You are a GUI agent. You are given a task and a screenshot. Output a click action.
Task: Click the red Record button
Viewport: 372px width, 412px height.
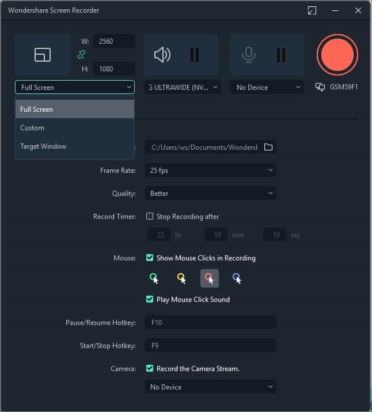(337, 55)
